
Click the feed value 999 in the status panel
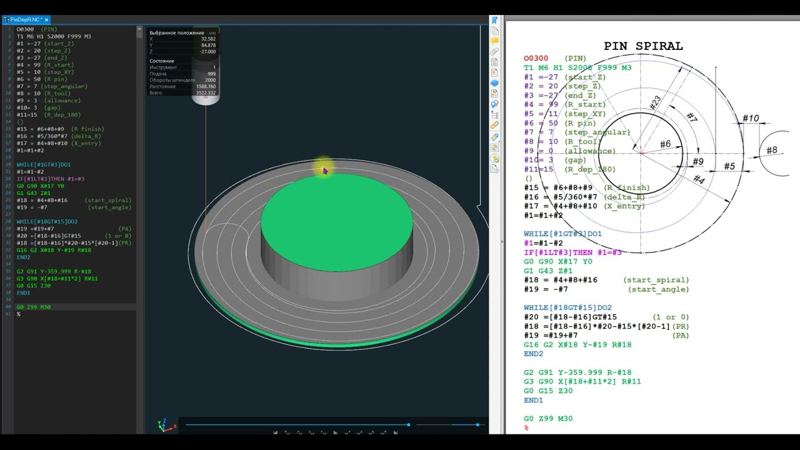(x=212, y=74)
